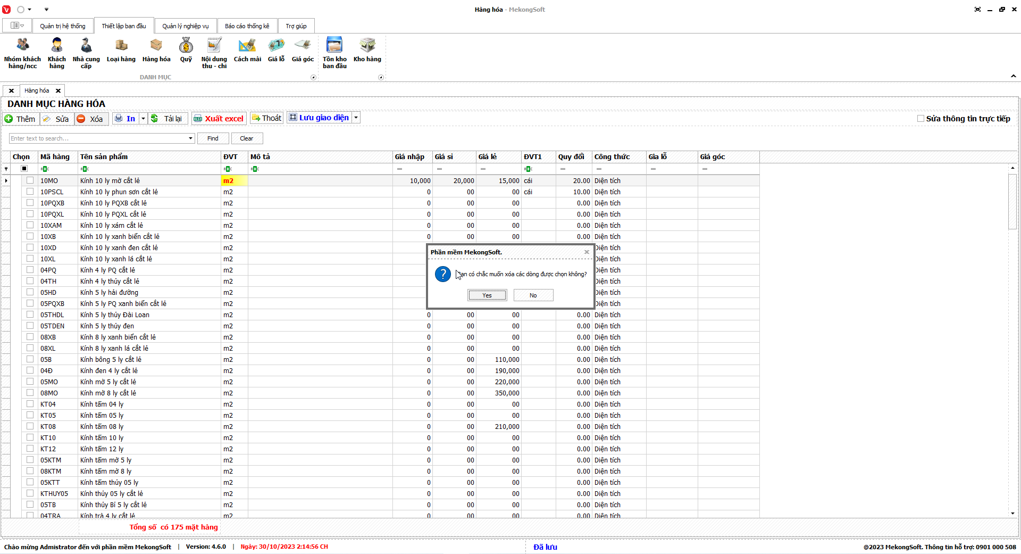The image size is (1021, 554).
Task: Expand the In print dropdown arrow
Action: click(x=143, y=119)
